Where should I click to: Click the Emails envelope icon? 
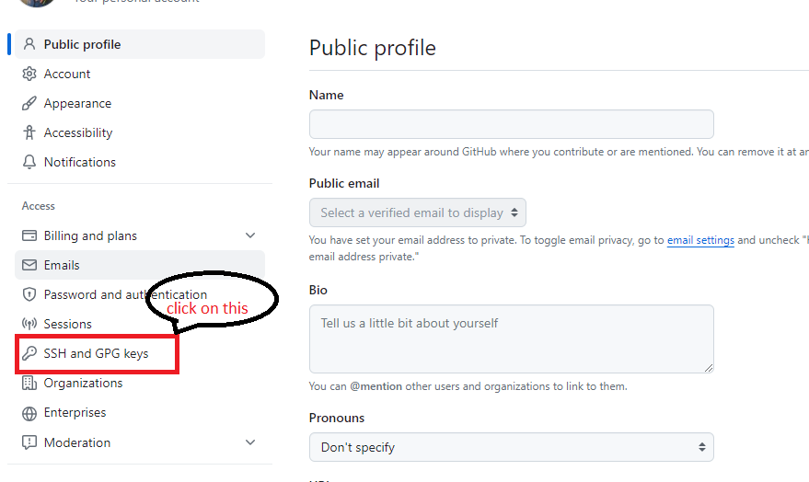click(29, 265)
